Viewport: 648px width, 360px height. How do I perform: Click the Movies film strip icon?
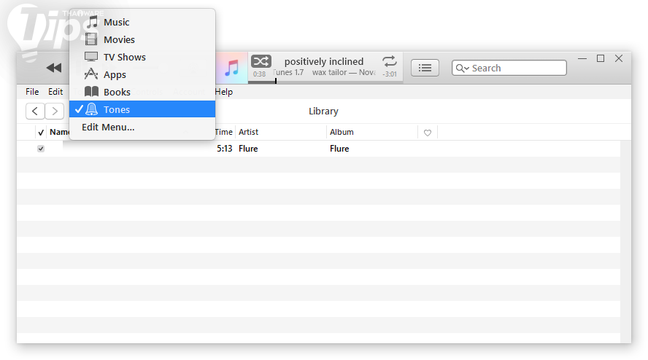pos(91,39)
